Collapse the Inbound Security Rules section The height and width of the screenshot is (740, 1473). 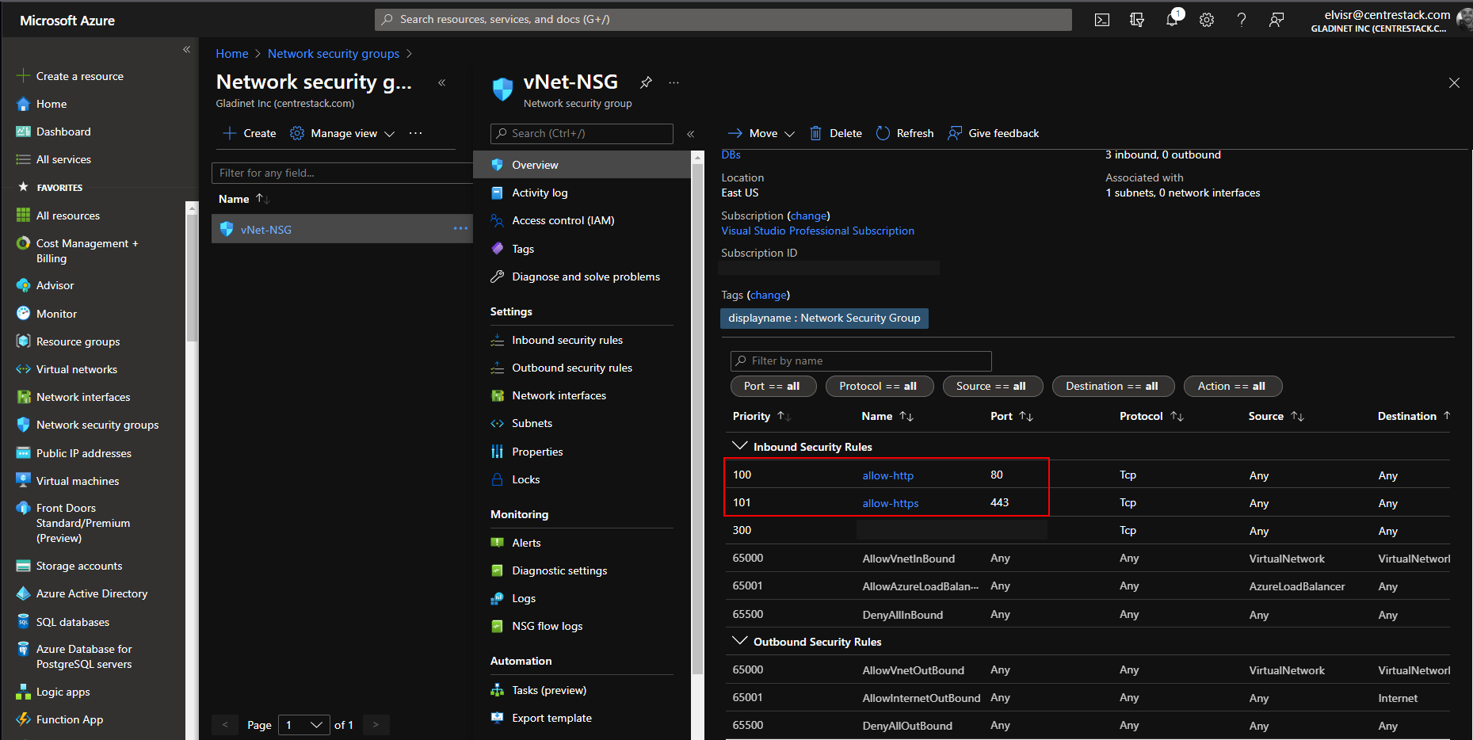(x=740, y=446)
